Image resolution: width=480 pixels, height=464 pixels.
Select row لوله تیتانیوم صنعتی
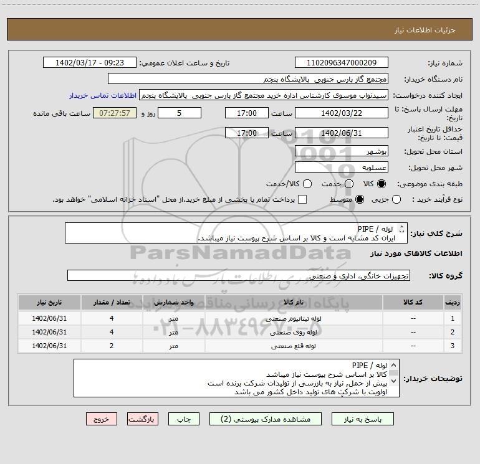(x=240, y=318)
